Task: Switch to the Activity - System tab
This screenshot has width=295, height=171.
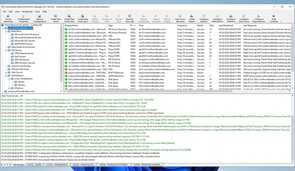Action: 34,165
